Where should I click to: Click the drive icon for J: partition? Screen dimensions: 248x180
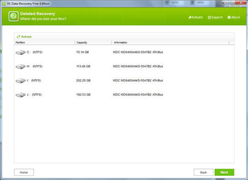21,95
